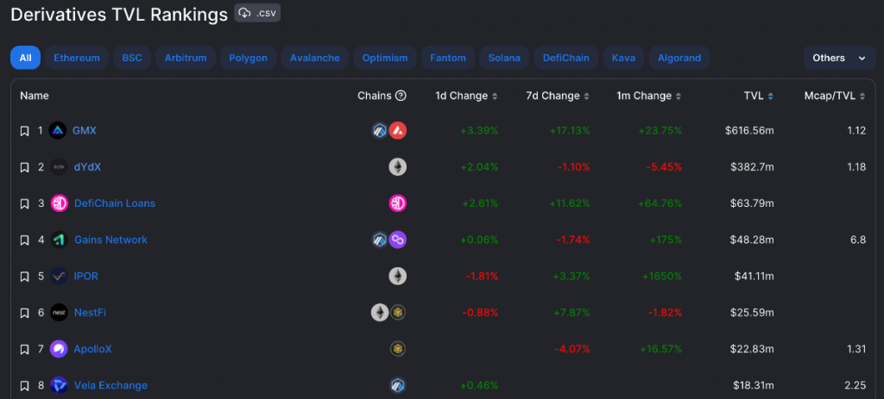Image resolution: width=884 pixels, height=399 pixels.
Task: Click the Ethereum chain icon in NestFi row
Action: pos(380,313)
